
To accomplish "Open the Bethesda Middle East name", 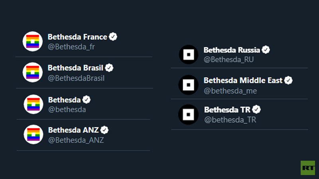I will (243, 80).
